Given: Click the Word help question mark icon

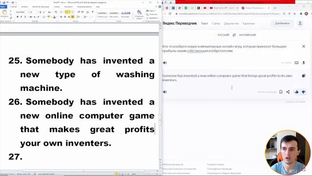Looking at the screenshot, I should coord(159,6).
